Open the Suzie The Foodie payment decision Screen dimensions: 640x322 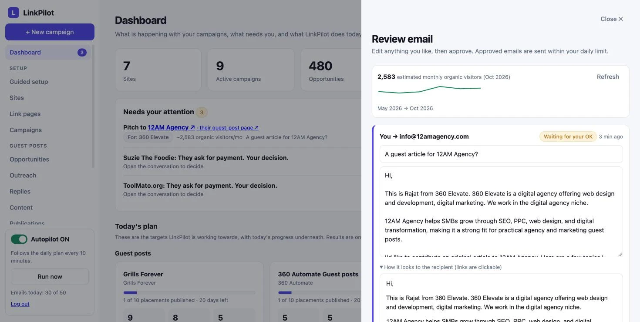click(206, 158)
